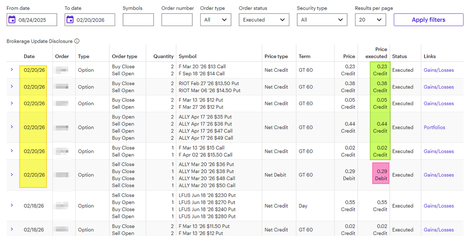Click the From date field 08/24/2025
Image resolution: width=473 pixels, height=236 pixels.
tap(32, 20)
